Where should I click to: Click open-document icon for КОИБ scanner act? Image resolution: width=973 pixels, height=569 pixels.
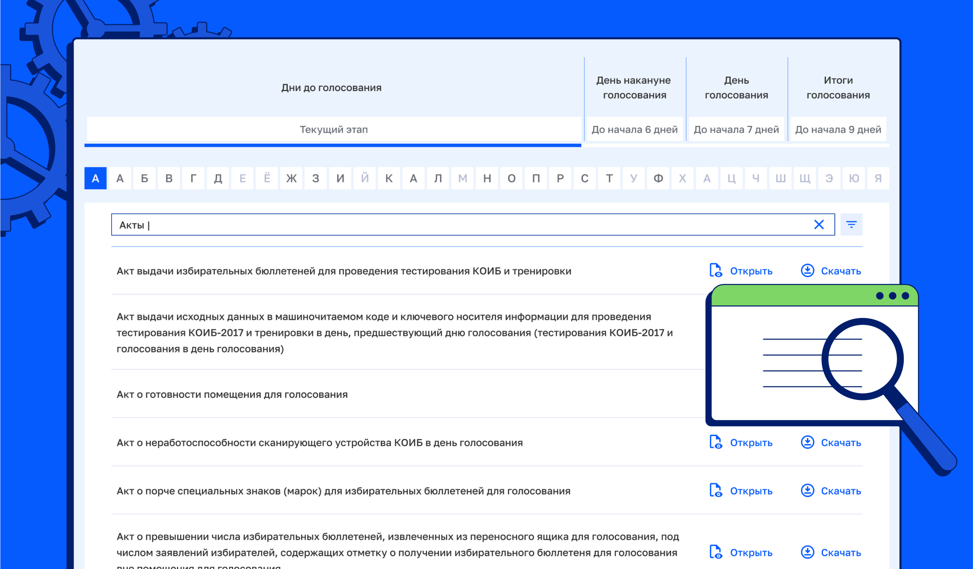[715, 442]
